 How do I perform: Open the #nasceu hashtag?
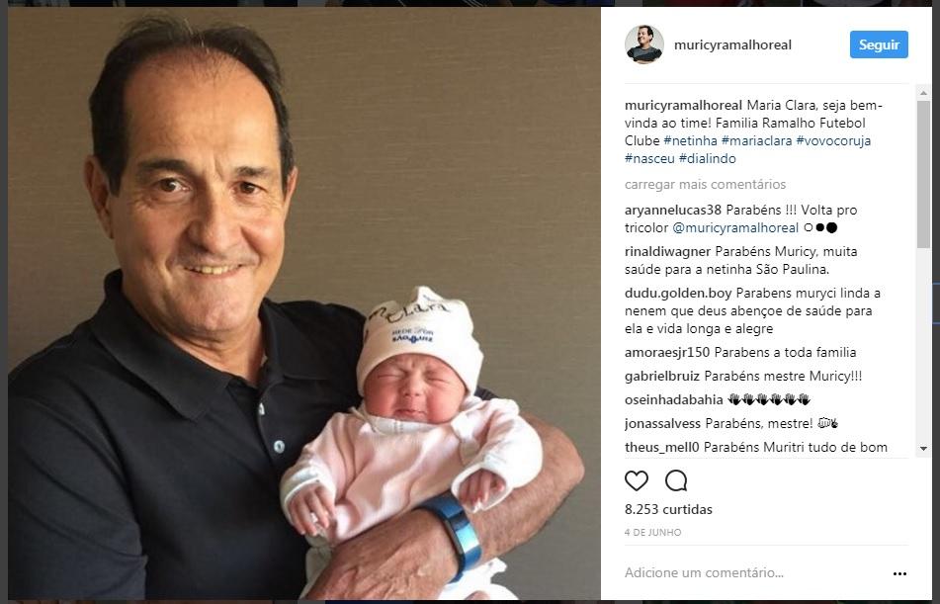(x=648, y=158)
